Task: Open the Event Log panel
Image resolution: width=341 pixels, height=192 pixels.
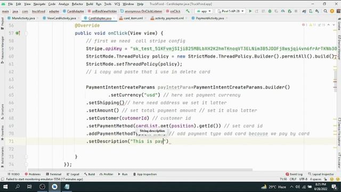Action: pyautogui.click(x=294, y=174)
